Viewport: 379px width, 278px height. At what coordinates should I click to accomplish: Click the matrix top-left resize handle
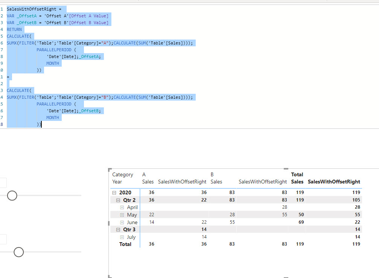click(110, 170)
